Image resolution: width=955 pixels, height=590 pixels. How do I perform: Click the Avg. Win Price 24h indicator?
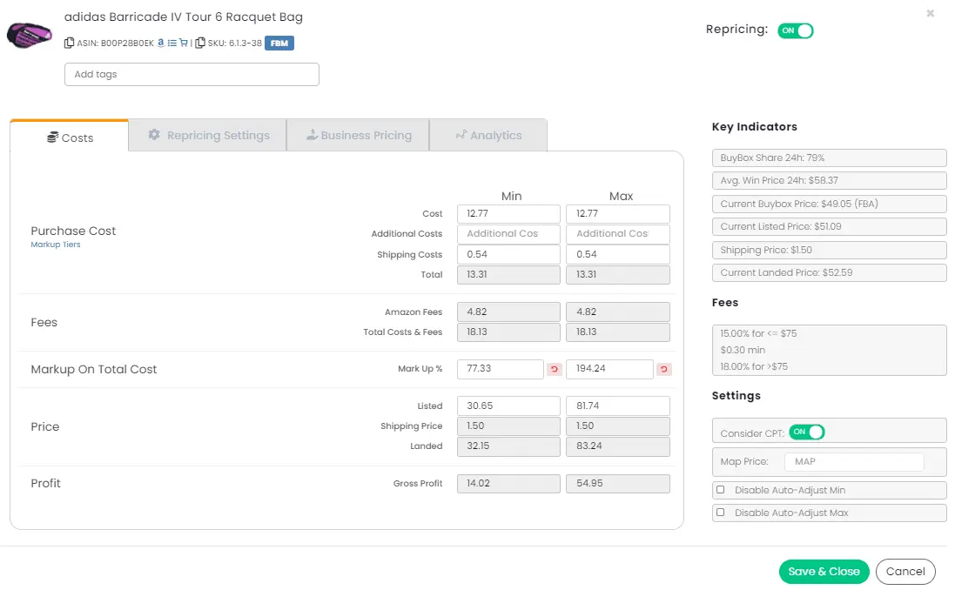pos(829,180)
